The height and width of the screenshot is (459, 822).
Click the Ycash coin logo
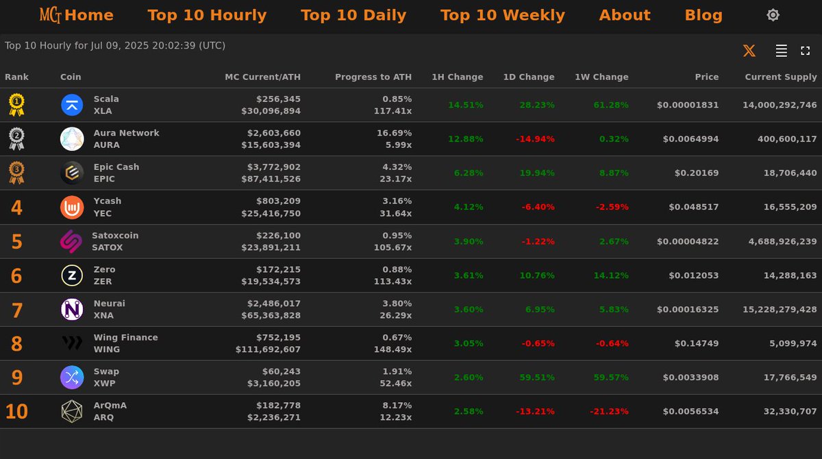point(72,207)
